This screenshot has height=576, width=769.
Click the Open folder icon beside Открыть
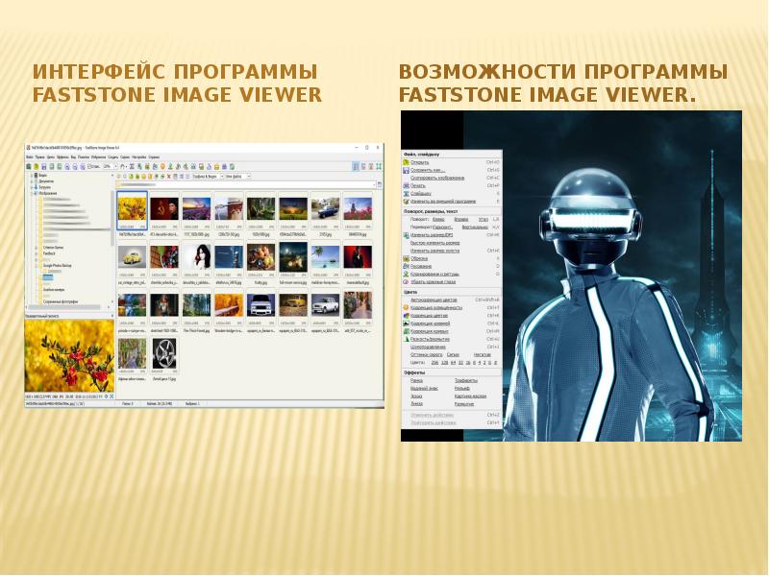pyautogui.click(x=406, y=162)
